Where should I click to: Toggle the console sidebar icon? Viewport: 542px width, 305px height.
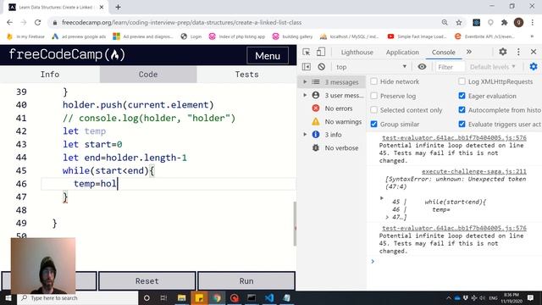(x=307, y=67)
